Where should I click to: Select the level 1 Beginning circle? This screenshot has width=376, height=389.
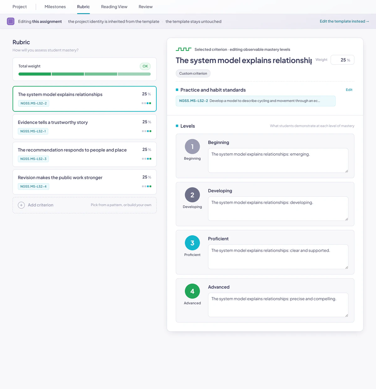(x=192, y=147)
